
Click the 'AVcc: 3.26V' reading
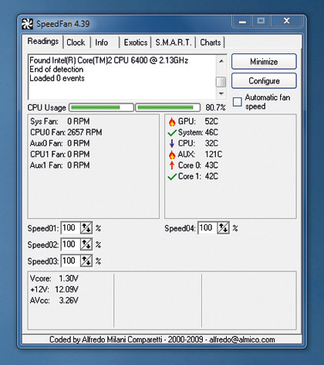coord(54,301)
